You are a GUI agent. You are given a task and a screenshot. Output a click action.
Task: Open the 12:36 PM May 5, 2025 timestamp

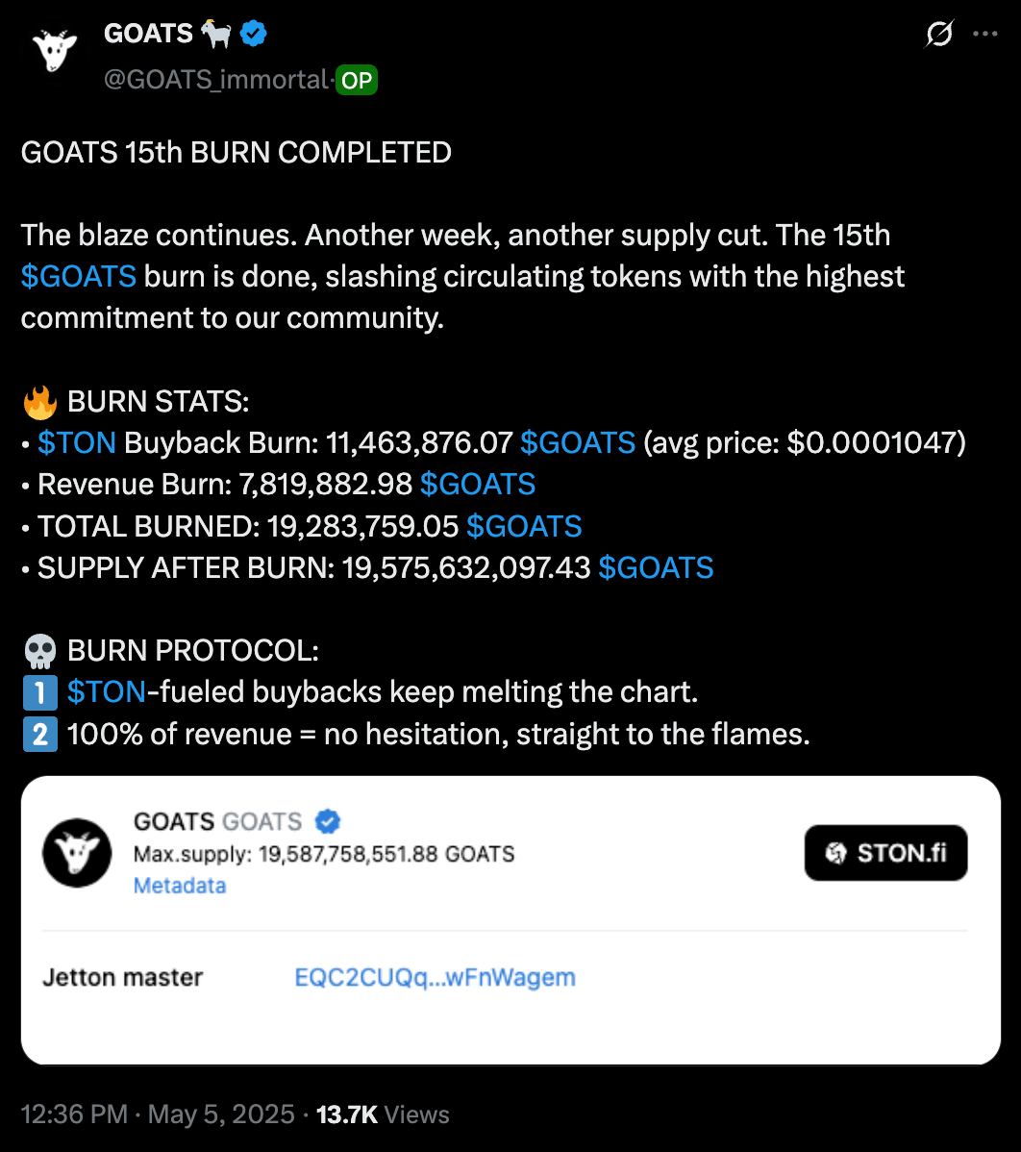tap(158, 1114)
